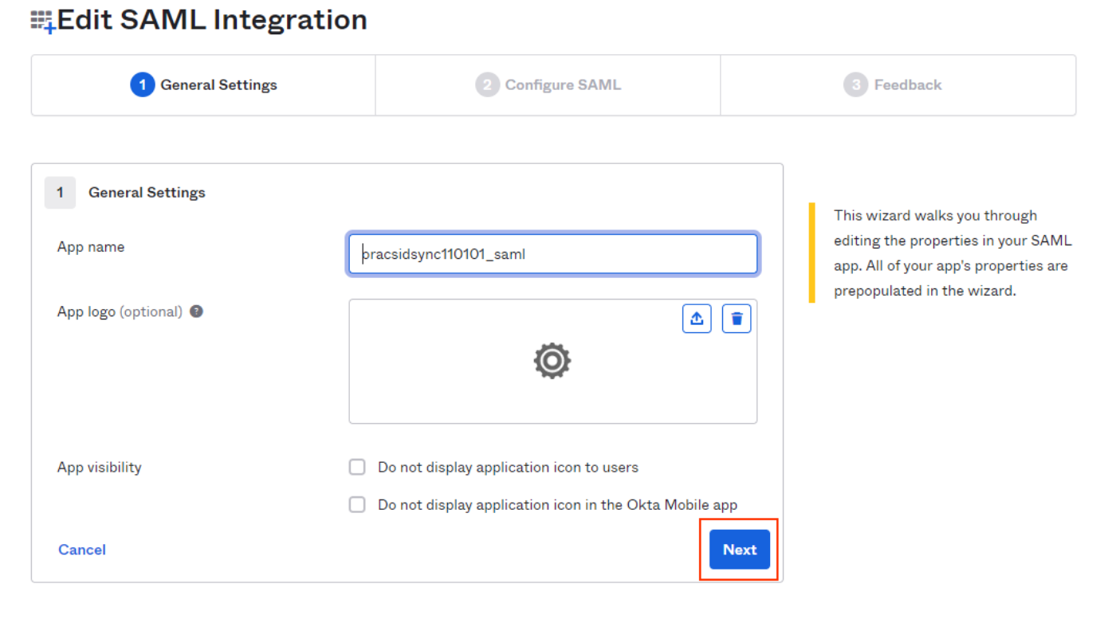The image size is (1112, 623).
Task: Click the app grid icon beside the page title
Action: 42,22
